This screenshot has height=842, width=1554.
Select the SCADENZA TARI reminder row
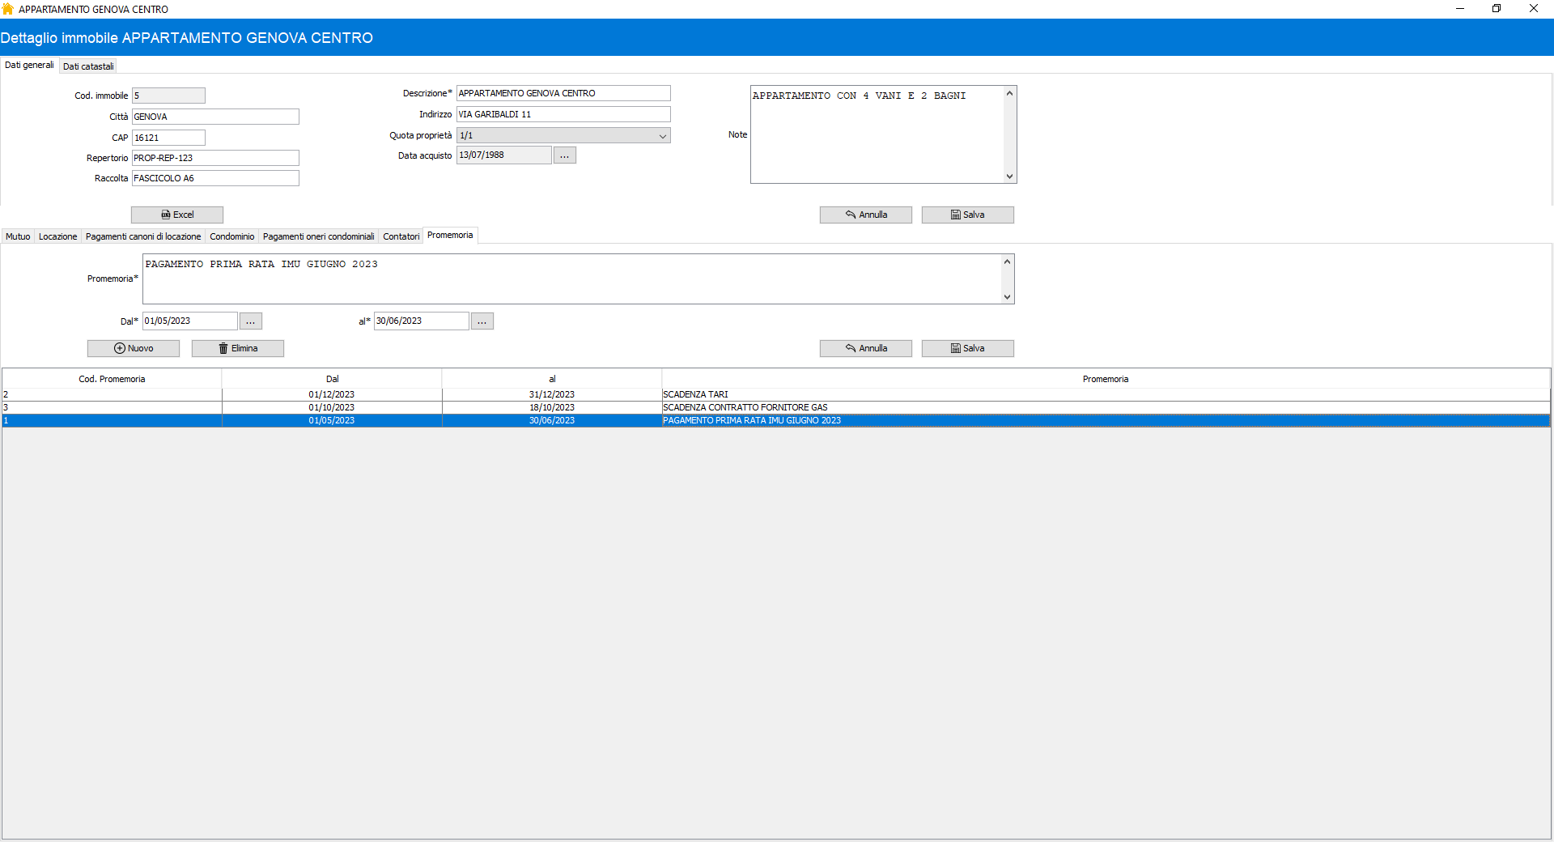pos(695,394)
